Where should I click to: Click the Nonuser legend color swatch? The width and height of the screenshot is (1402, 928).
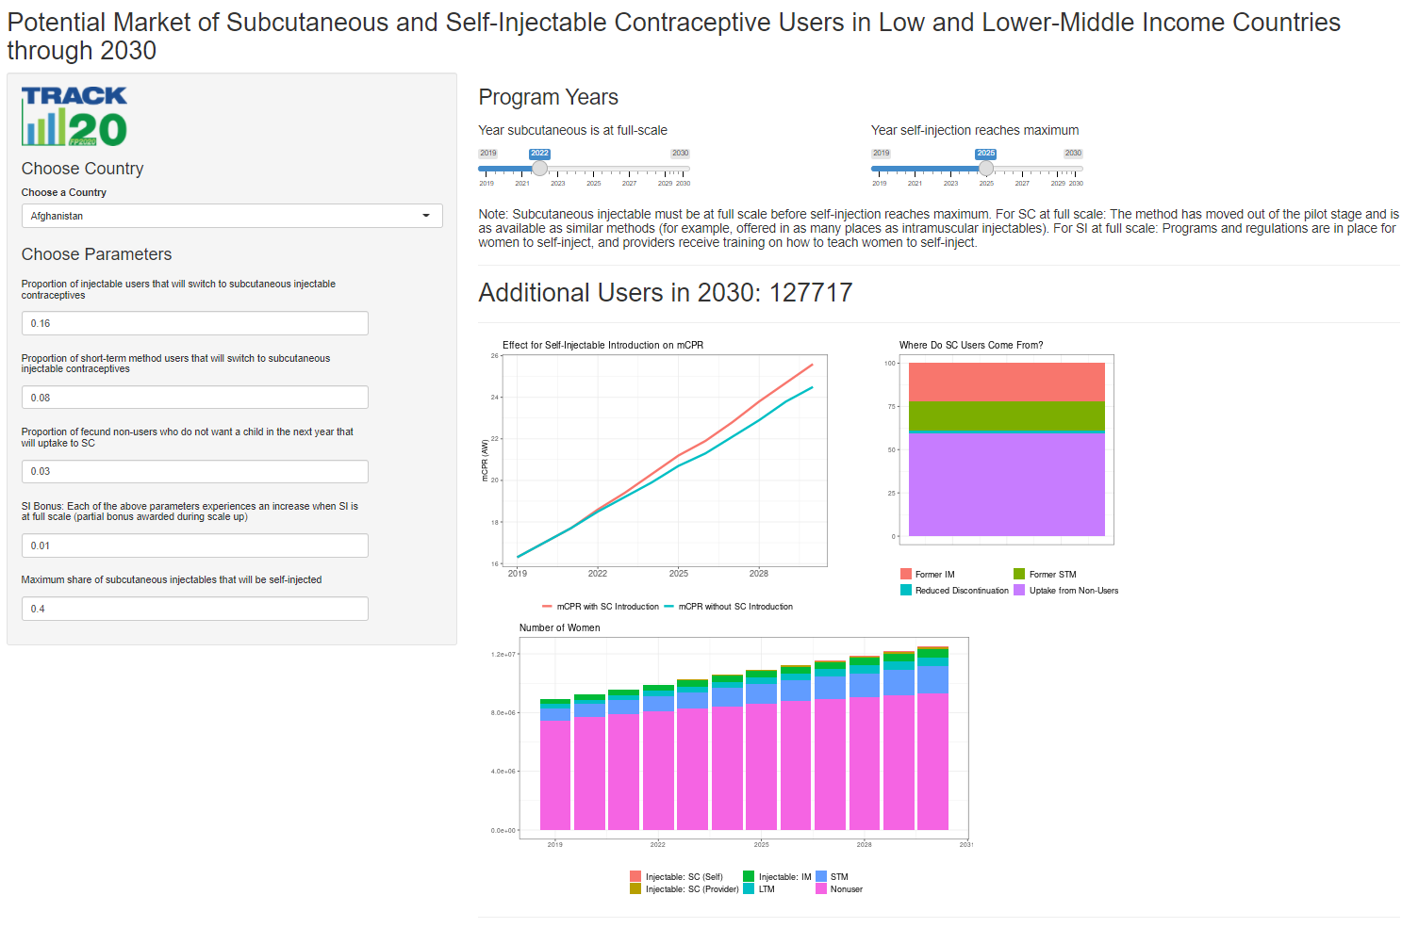(821, 888)
